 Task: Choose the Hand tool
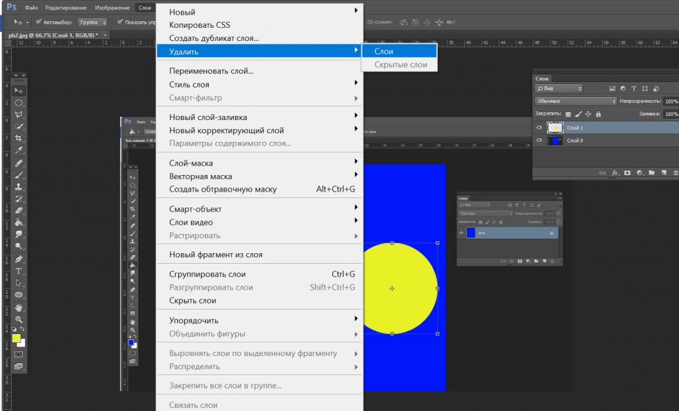click(x=19, y=308)
